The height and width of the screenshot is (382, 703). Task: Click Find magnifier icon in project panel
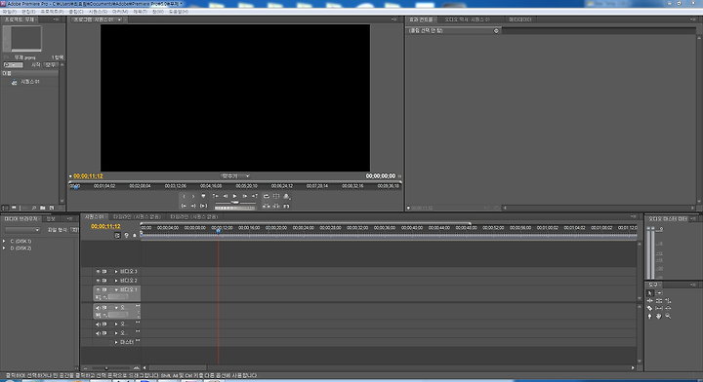(34, 208)
